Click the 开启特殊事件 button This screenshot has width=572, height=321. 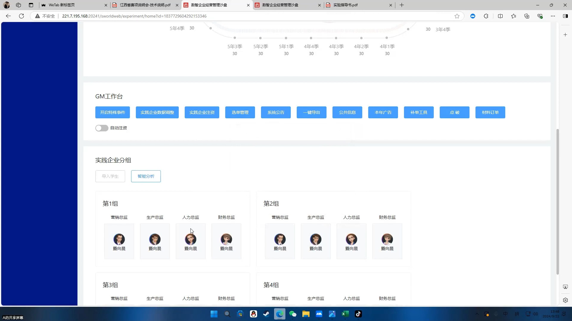(x=112, y=112)
